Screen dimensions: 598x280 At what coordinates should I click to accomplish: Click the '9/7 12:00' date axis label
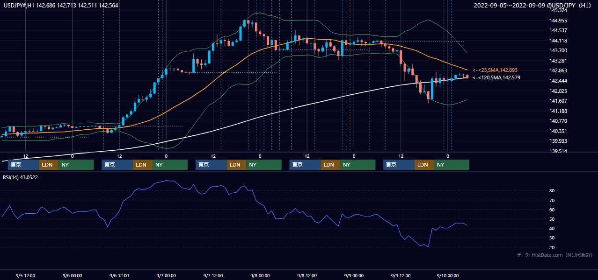coord(213,275)
